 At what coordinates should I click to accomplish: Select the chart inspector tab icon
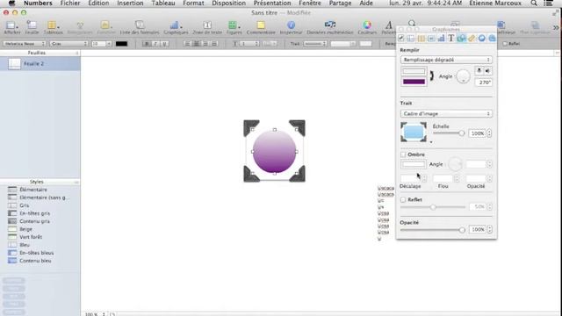(441, 38)
